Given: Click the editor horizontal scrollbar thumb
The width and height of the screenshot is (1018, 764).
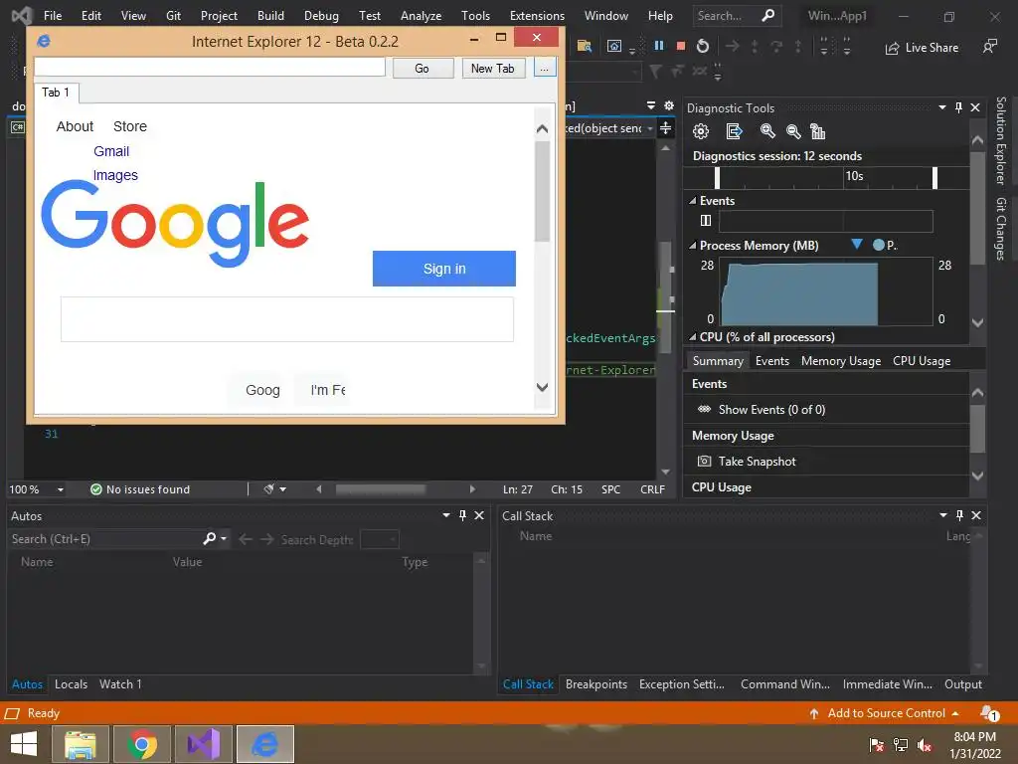Looking at the screenshot, I should click(x=381, y=489).
